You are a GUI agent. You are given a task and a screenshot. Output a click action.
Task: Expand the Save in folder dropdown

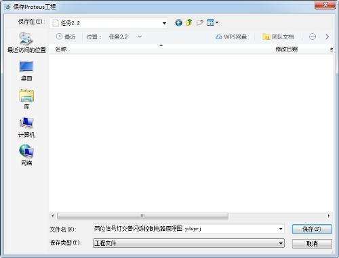(164, 23)
